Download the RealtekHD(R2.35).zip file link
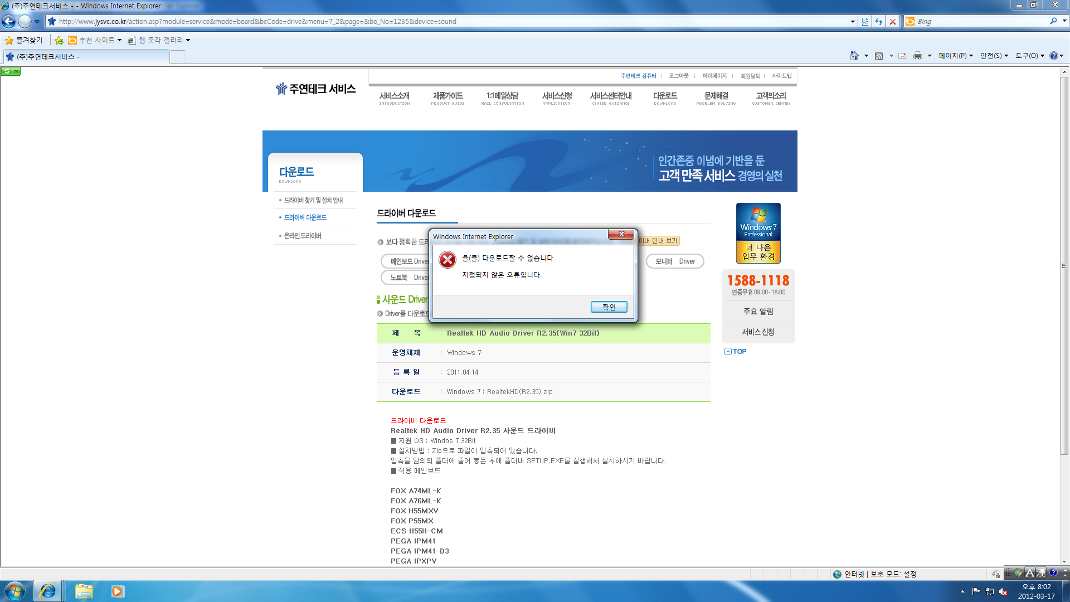 (x=519, y=392)
